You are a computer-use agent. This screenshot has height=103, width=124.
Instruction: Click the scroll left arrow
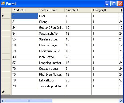3,101
